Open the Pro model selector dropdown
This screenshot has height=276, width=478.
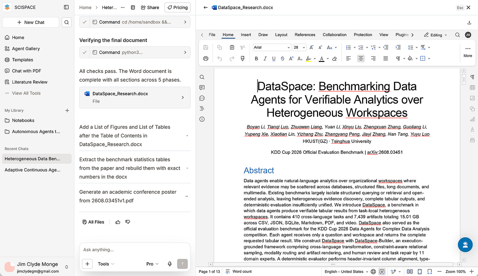click(153, 264)
